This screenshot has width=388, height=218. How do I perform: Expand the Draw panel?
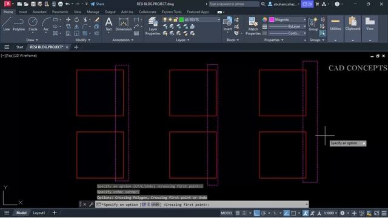tap(32, 40)
